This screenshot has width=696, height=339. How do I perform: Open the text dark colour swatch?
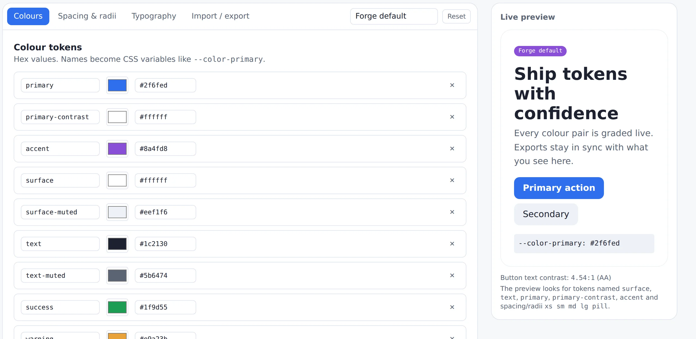coord(117,244)
